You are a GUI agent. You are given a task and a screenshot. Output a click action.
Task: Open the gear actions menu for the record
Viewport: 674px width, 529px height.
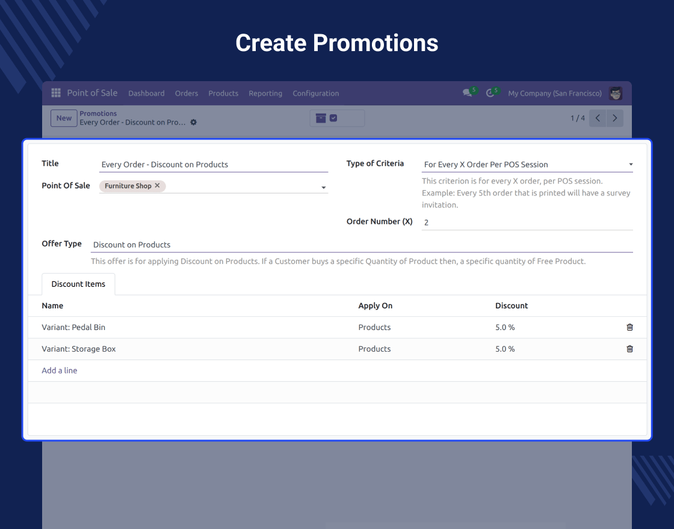coord(193,122)
